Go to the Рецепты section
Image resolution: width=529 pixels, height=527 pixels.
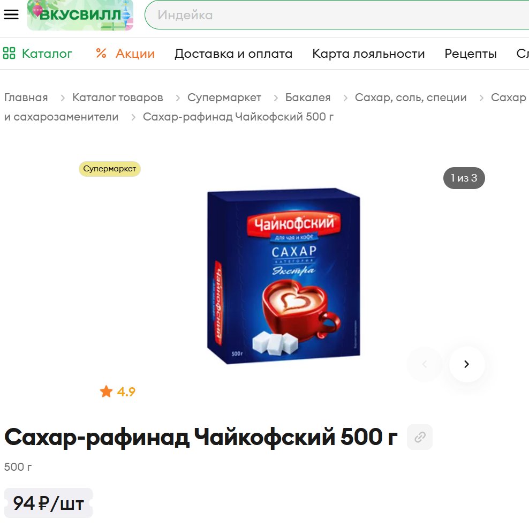[471, 54]
